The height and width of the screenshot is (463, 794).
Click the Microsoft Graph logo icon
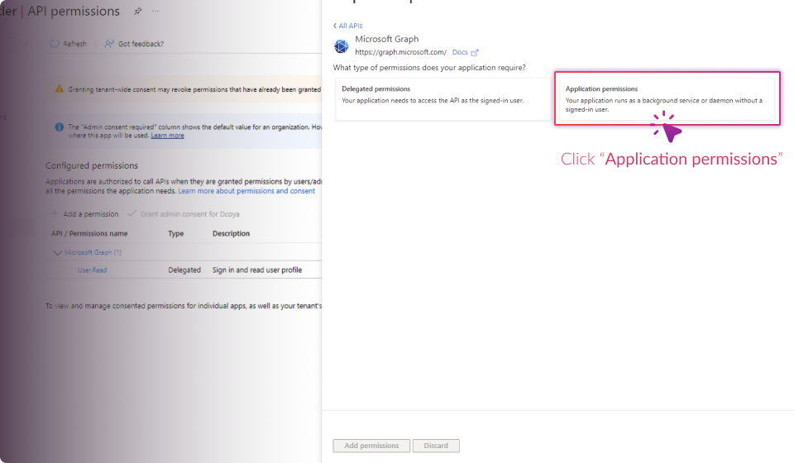point(341,46)
